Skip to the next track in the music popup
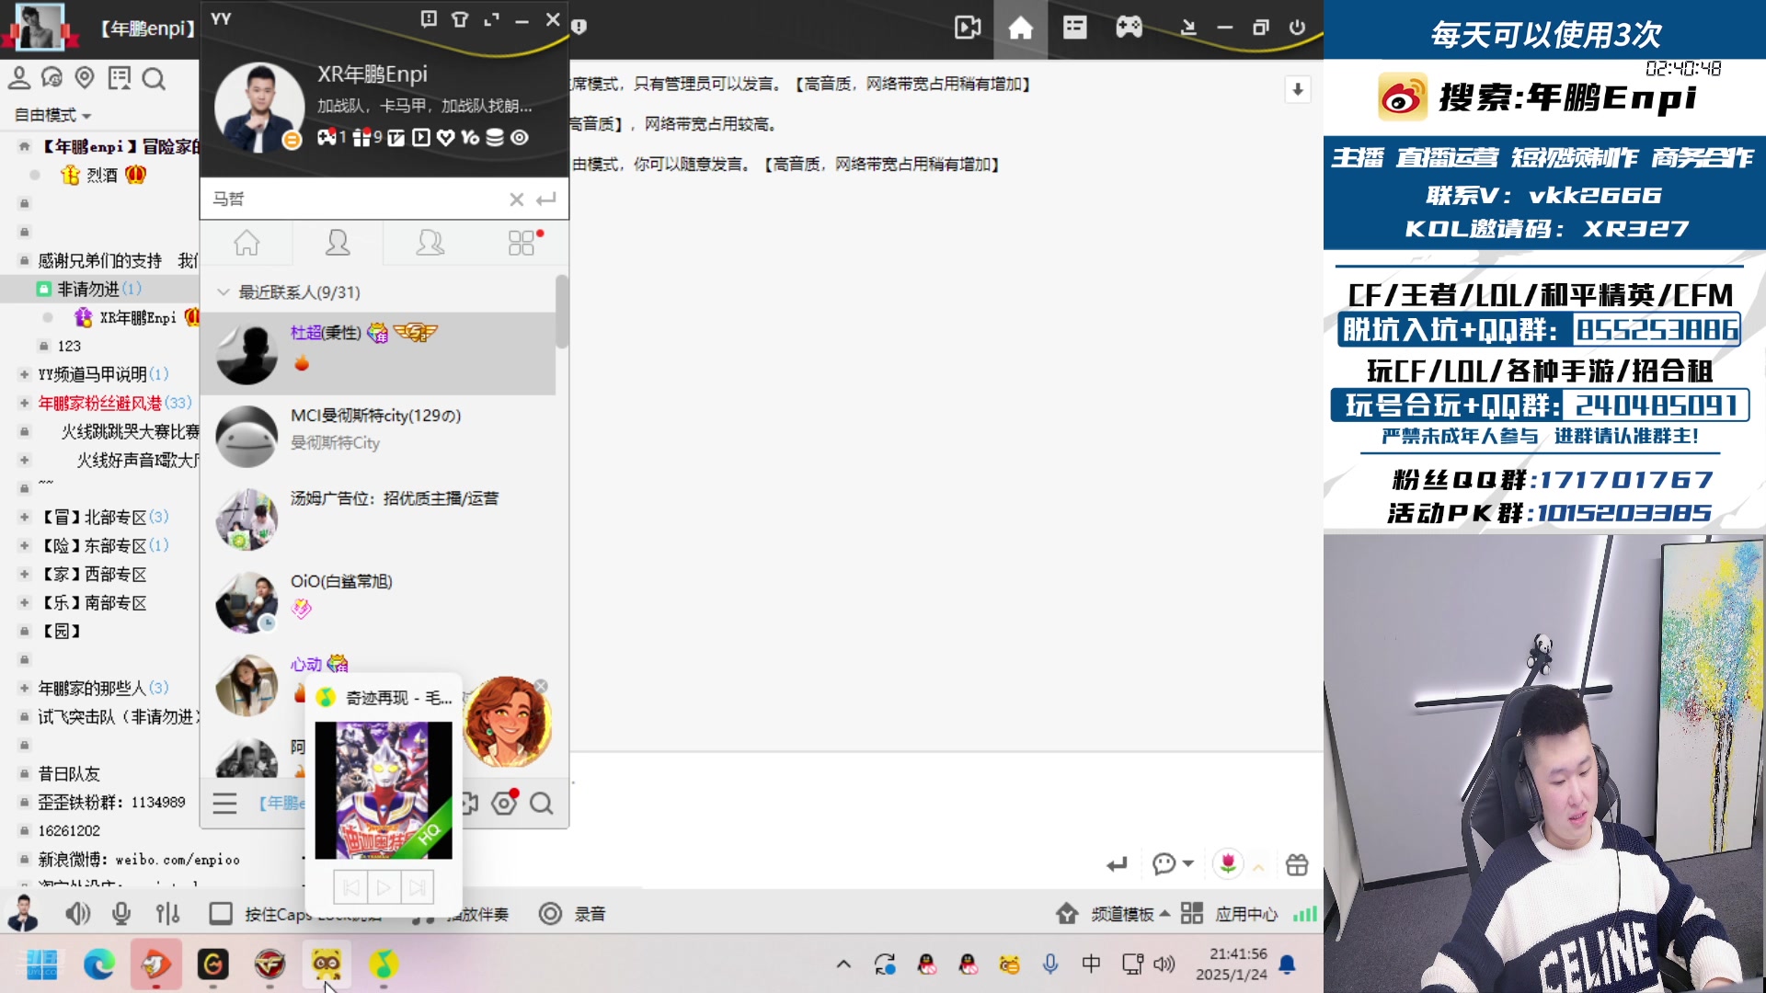This screenshot has width=1766, height=993. point(417,887)
